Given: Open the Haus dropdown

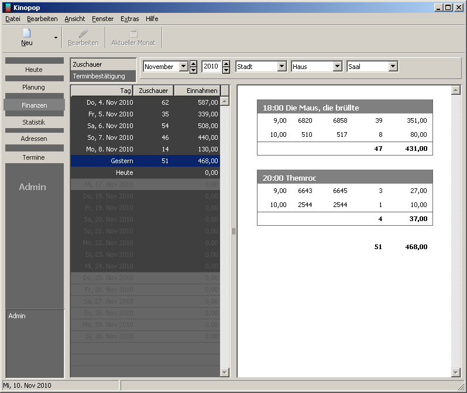Looking at the screenshot, I should pyautogui.click(x=337, y=67).
